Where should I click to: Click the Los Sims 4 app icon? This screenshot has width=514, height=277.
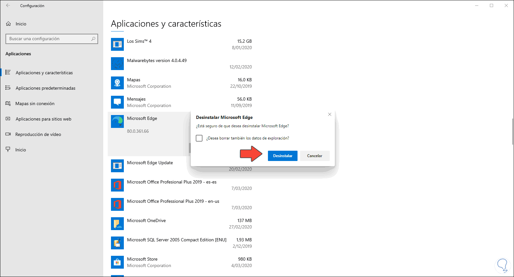117,44
